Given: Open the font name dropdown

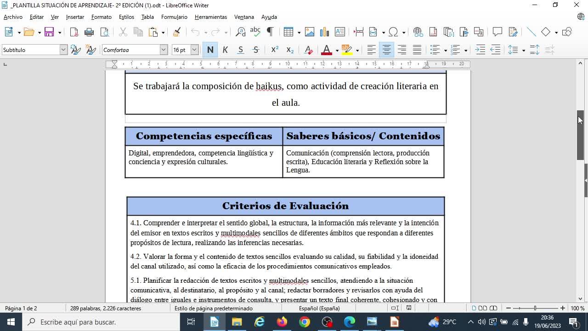Looking at the screenshot, I should coord(164,50).
